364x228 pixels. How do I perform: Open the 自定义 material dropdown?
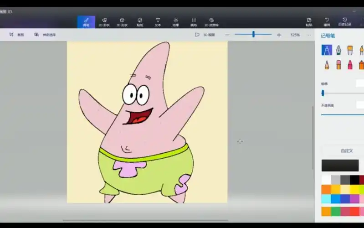coord(346,150)
